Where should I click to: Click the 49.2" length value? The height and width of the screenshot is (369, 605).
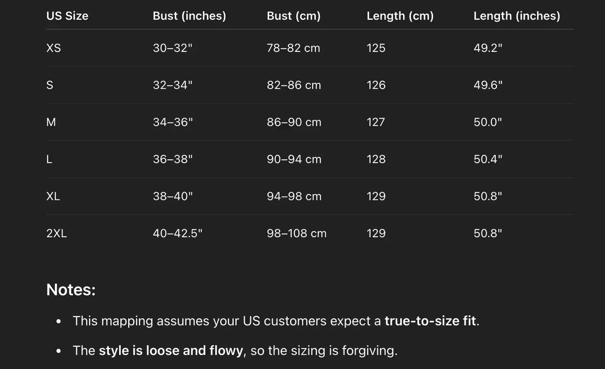pos(488,48)
